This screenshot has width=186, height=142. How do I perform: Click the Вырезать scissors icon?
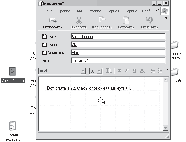(x=79, y=20)
